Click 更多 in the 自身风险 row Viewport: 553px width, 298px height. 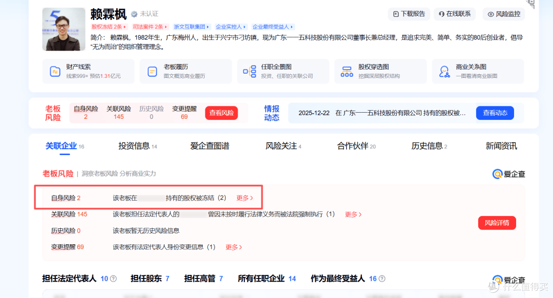pyautogui.click(x=244, y=198)
